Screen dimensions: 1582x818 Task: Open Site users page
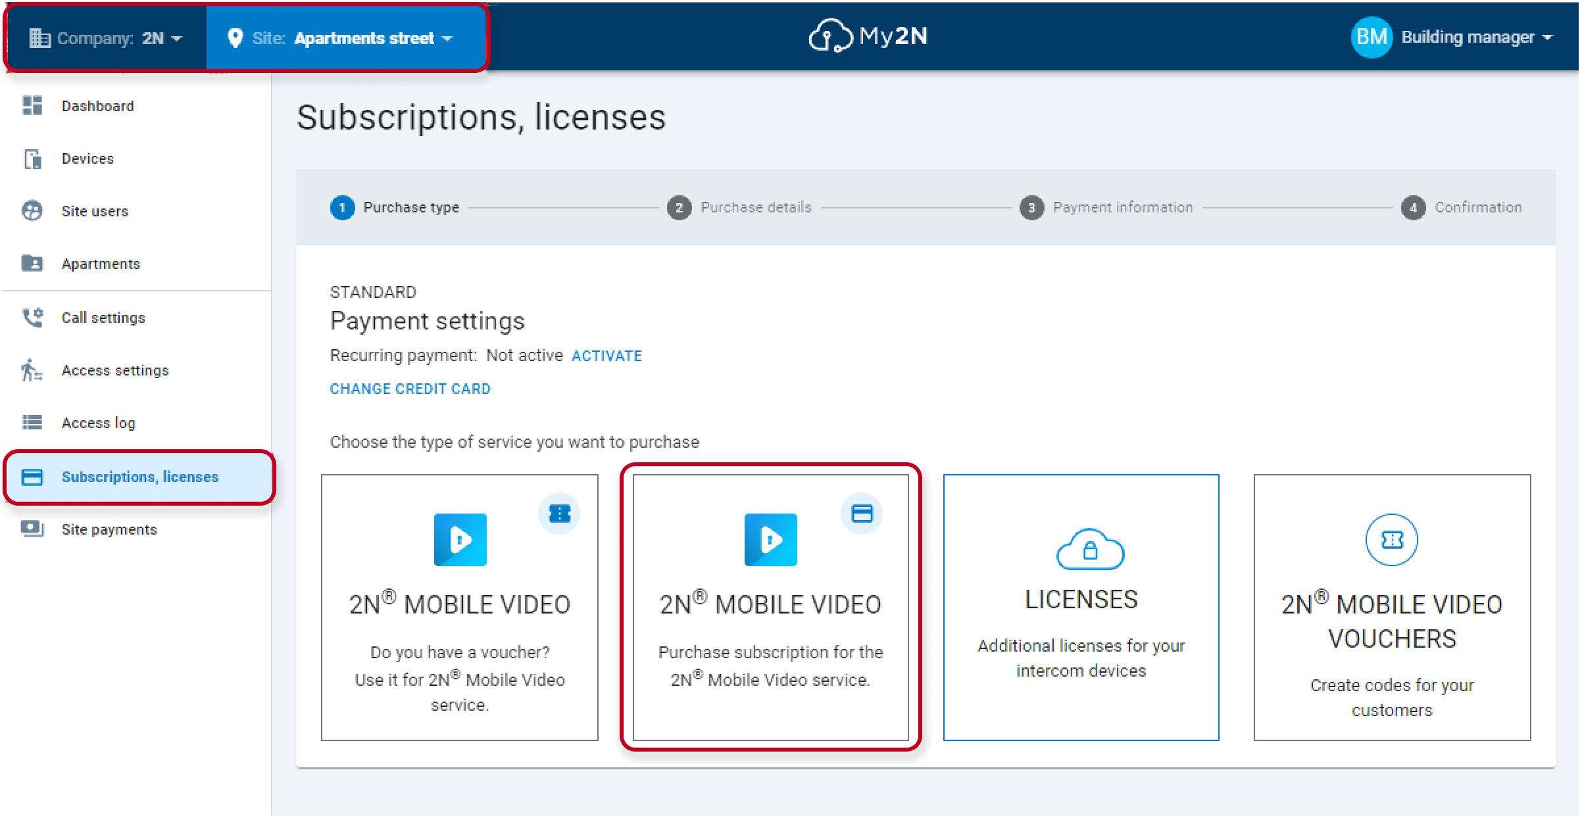[x=137, y=211]
